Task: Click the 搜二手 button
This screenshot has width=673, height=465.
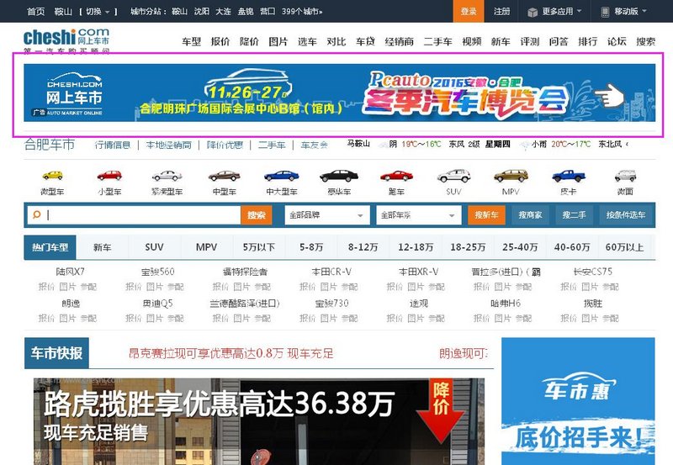Action: [x=574, y=215]
